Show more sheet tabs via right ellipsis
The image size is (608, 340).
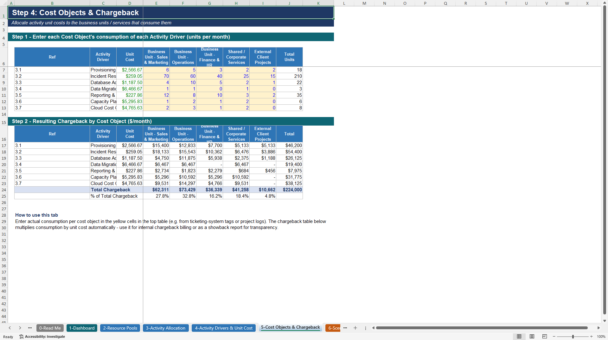coord(345,328)
